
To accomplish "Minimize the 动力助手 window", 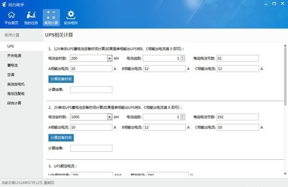I will pyautogui.click(x=266, y=4).
